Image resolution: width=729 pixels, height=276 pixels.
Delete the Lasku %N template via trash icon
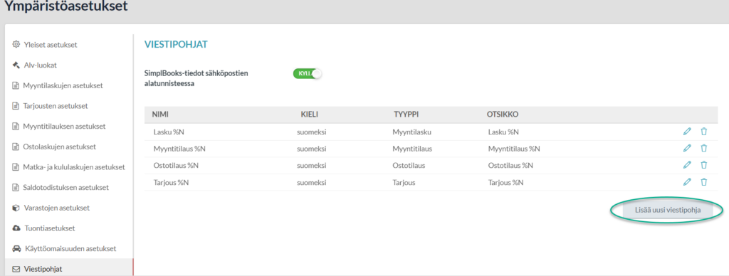click(704, 132)
